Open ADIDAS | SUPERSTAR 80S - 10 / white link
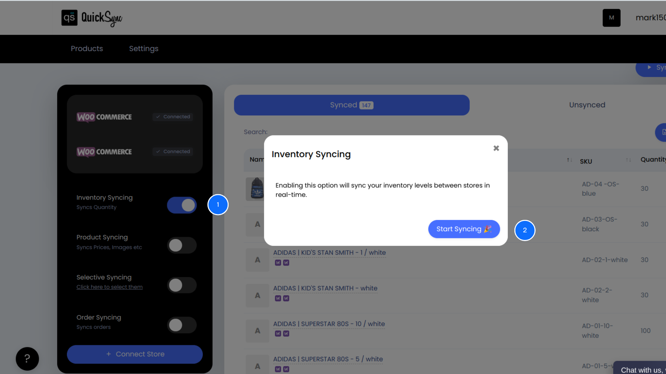 (x=329, y=324)
